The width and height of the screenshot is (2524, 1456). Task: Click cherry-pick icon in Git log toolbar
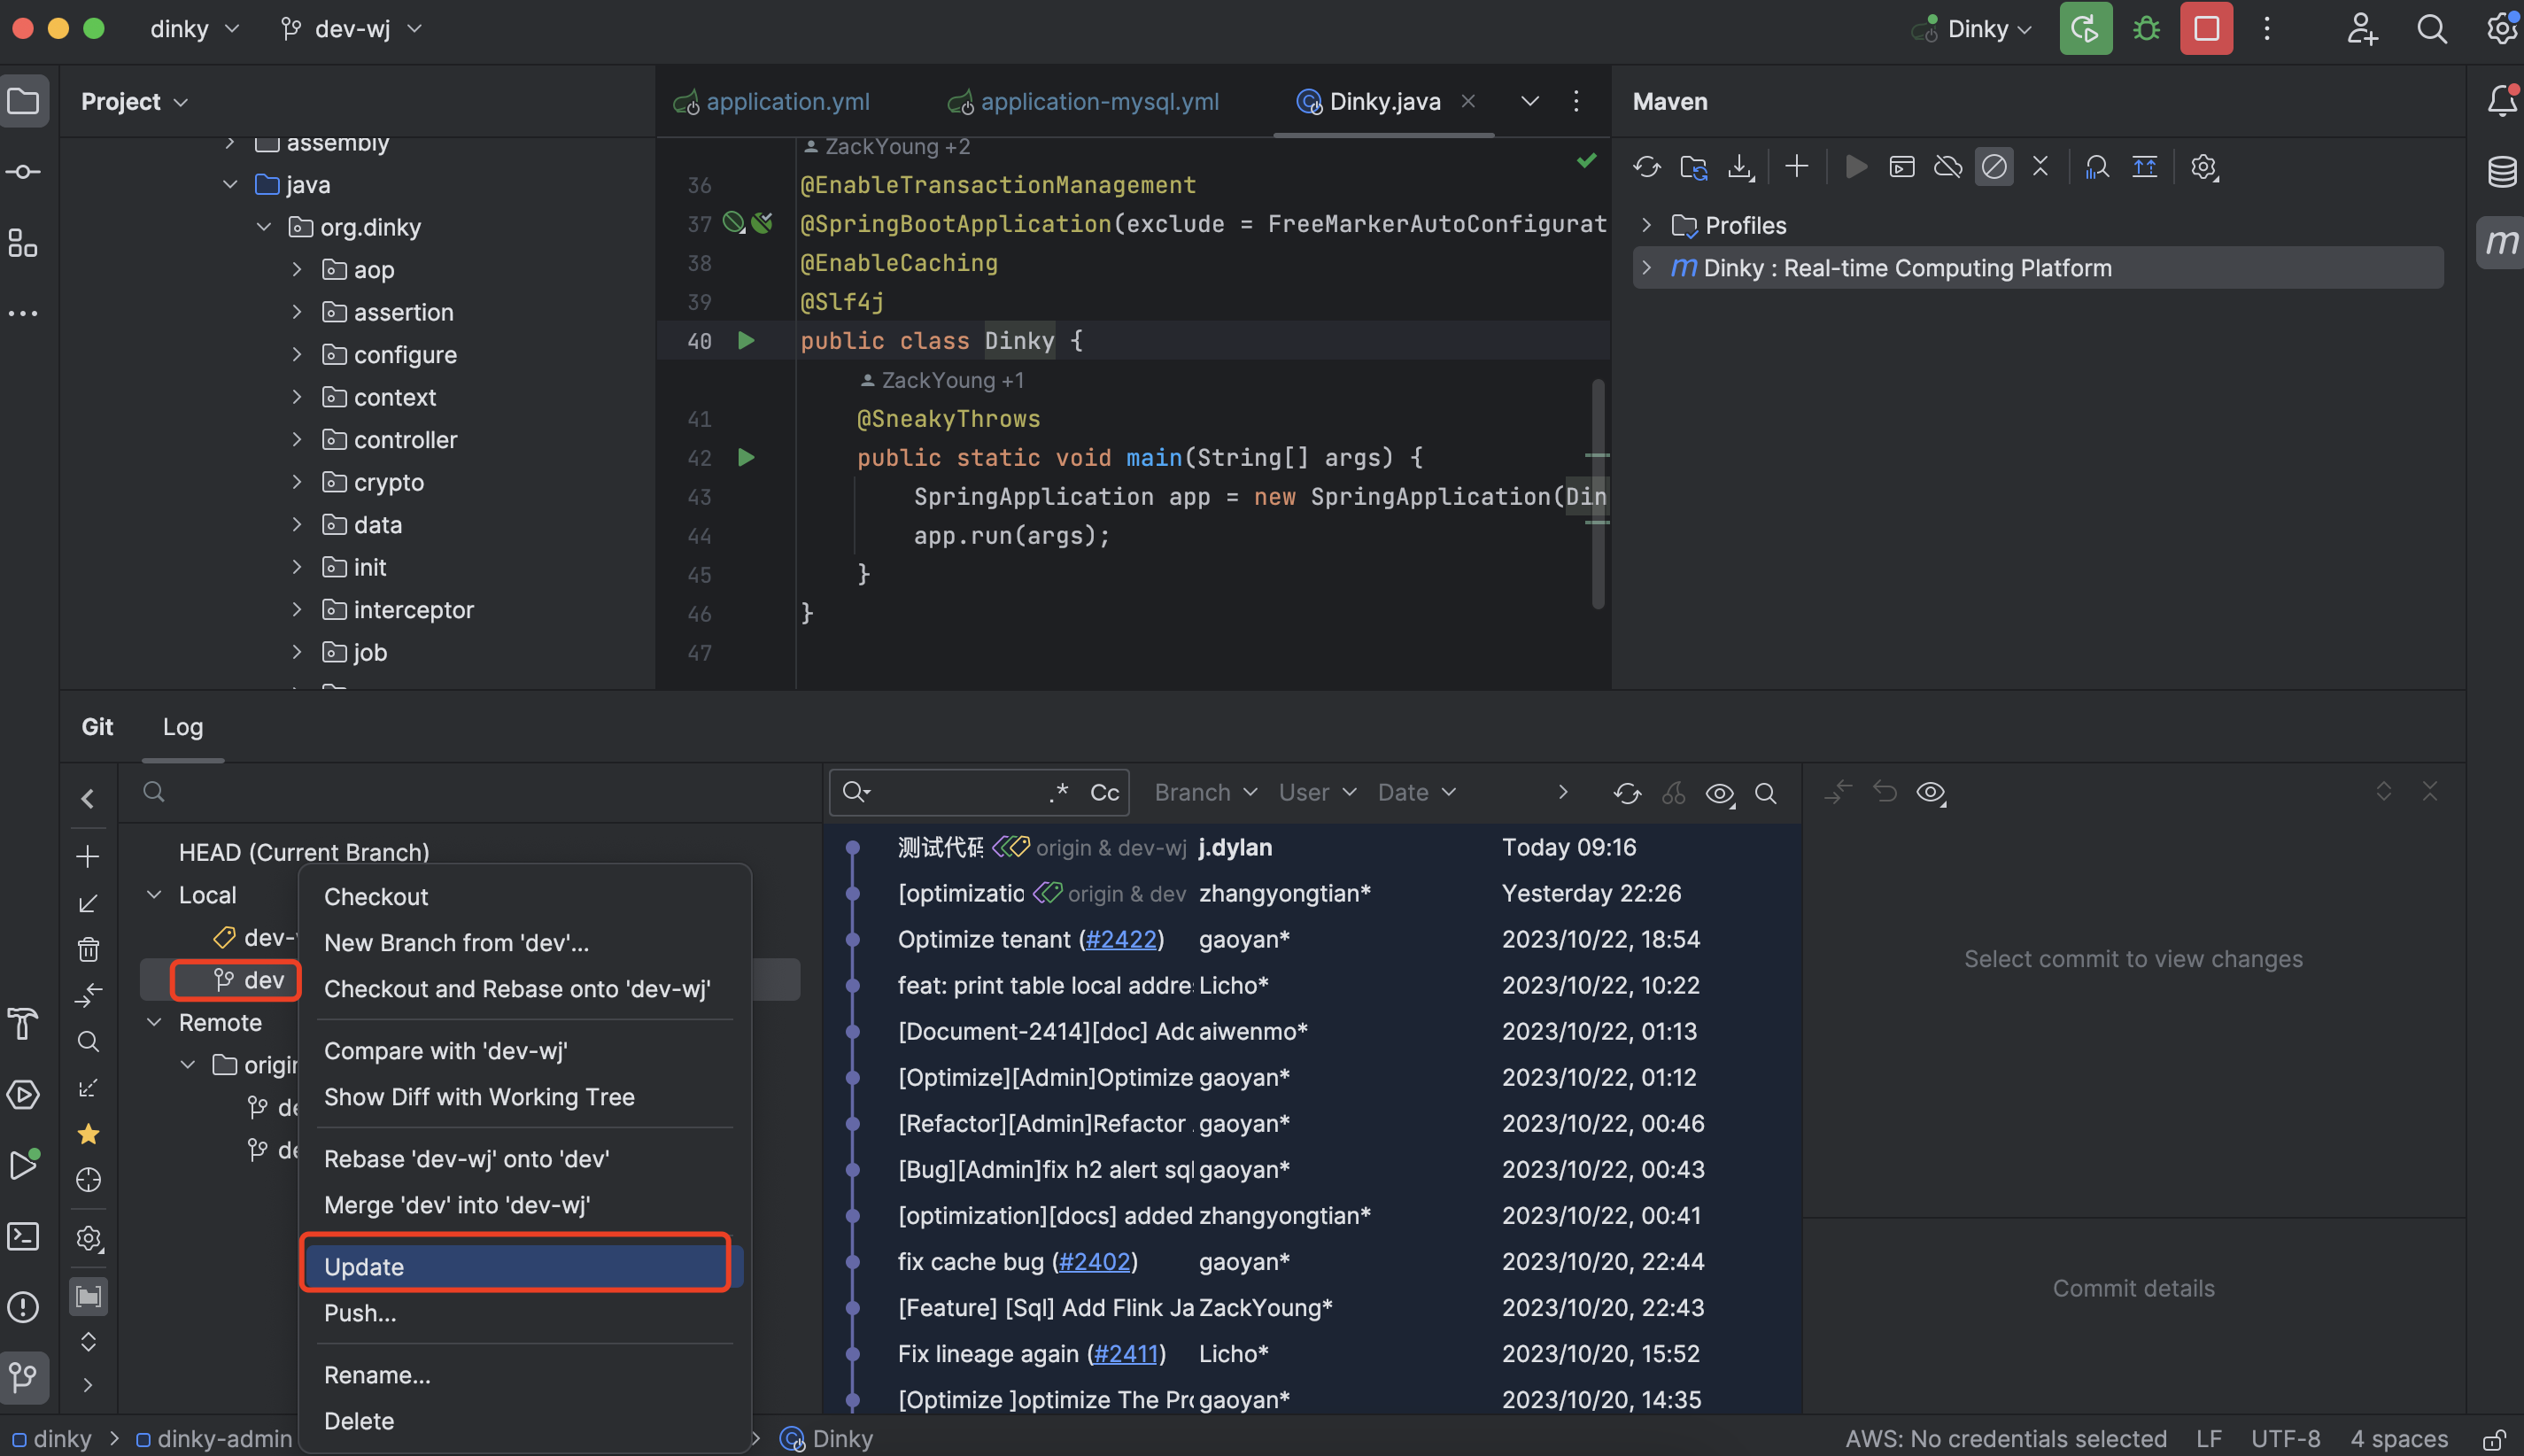point(1673,793)
